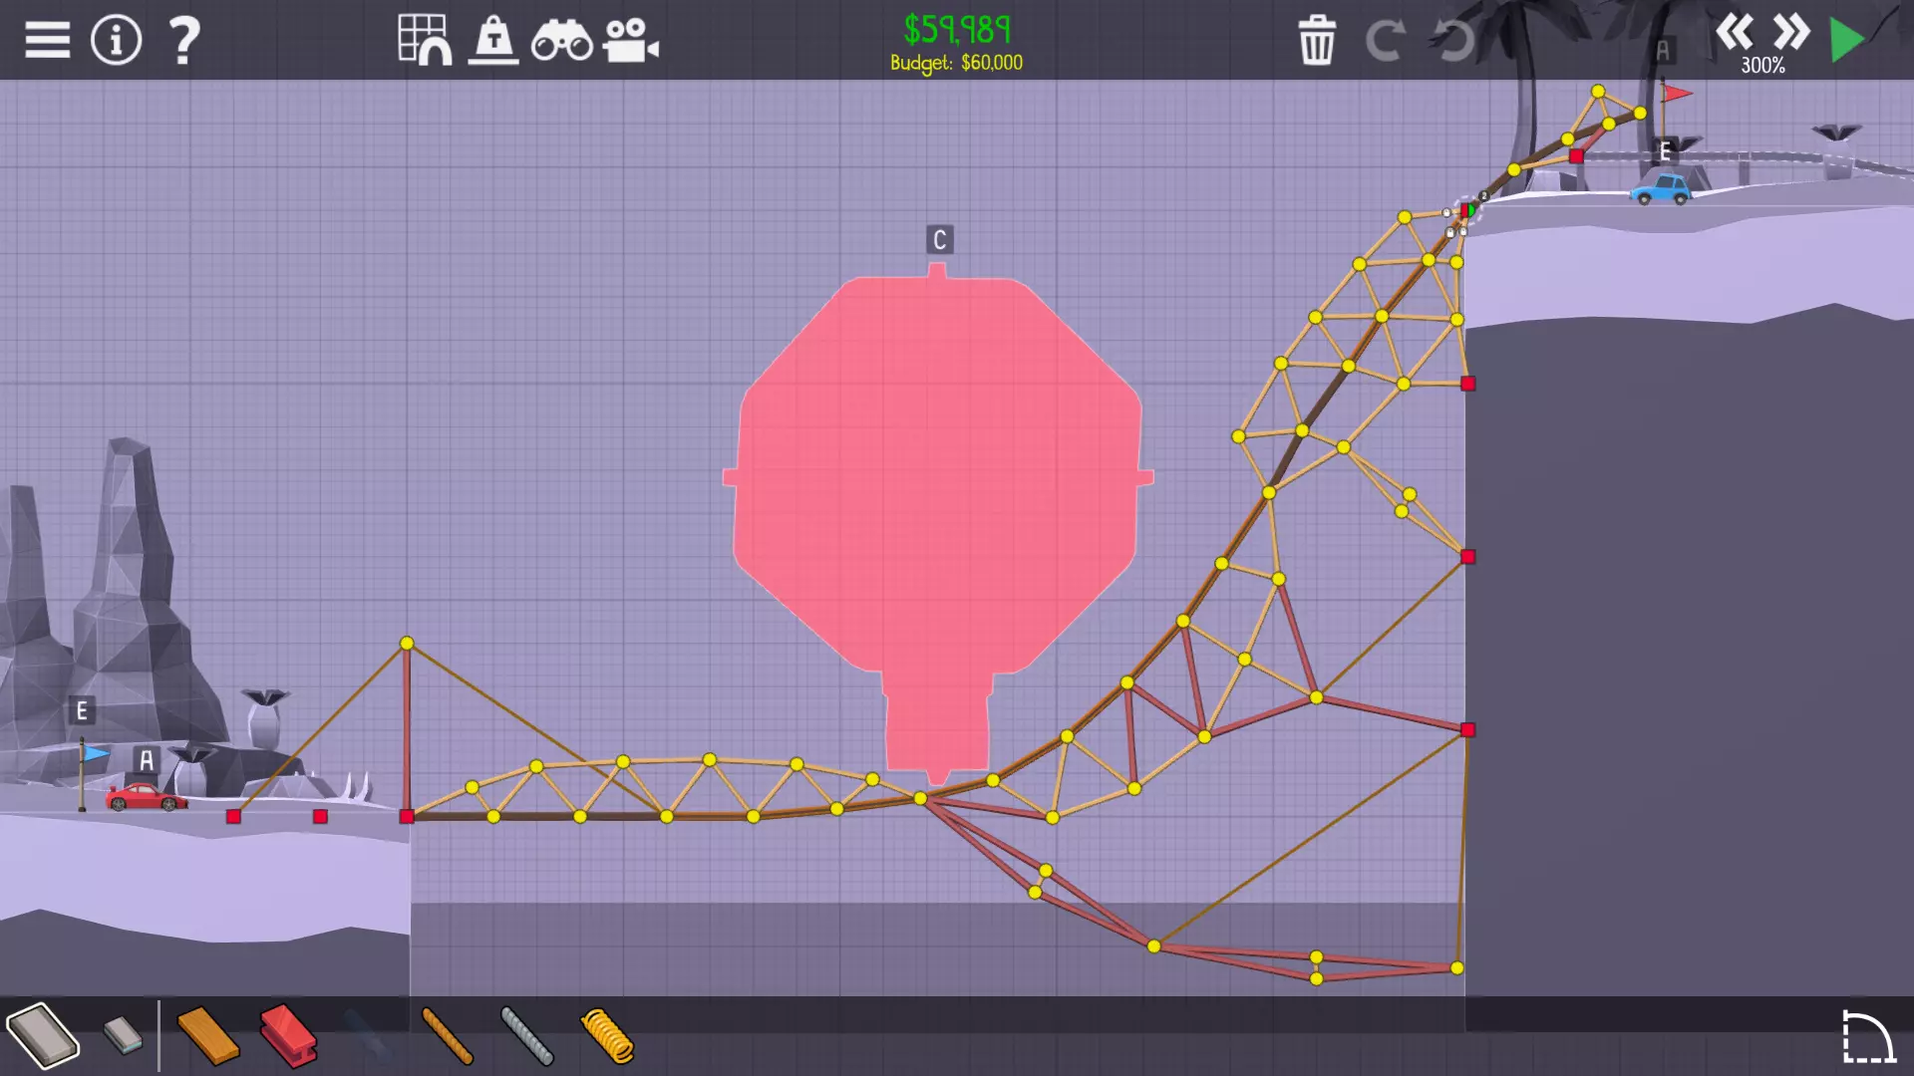
Task: Select the wood plank material
Action: 207,1036
